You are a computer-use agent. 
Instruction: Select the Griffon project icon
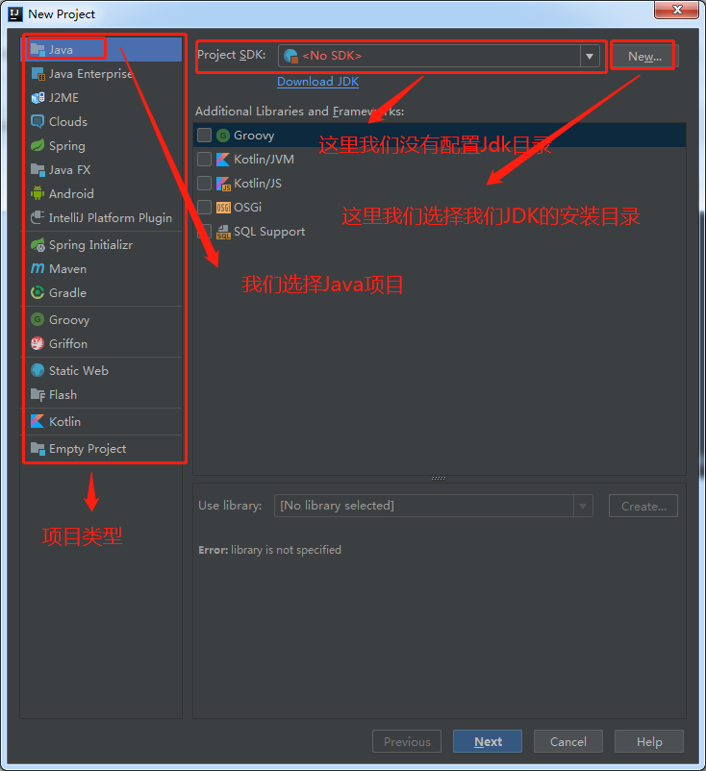(38, 343)
